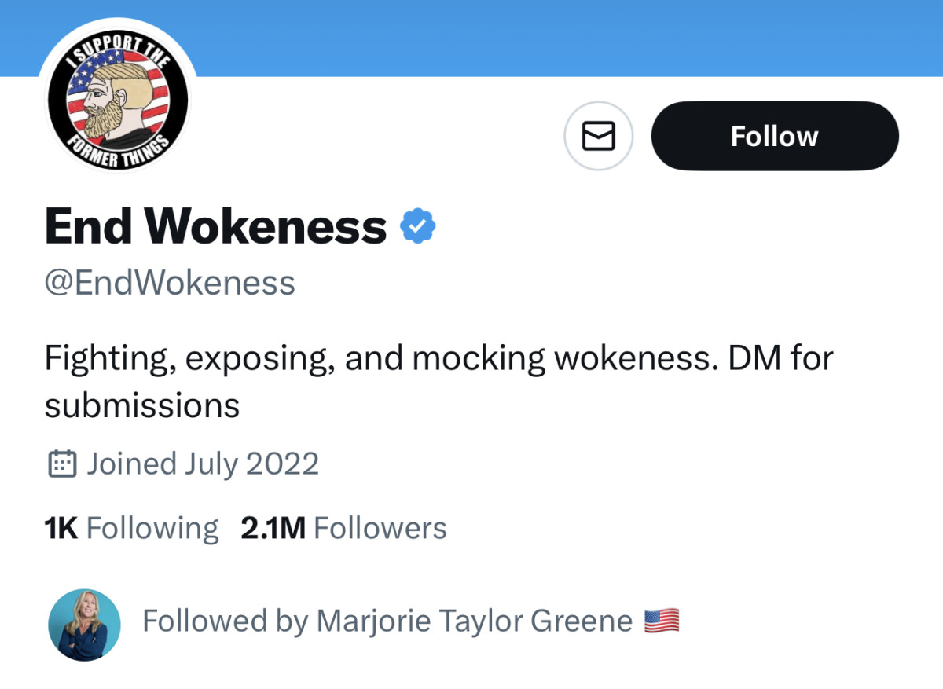Click the Follow button
Viewport: 943px width, 689px height.
[774, 136]
